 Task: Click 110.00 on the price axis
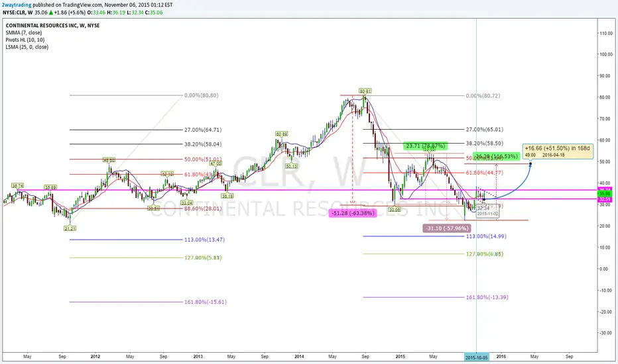[x=606, y=34]
